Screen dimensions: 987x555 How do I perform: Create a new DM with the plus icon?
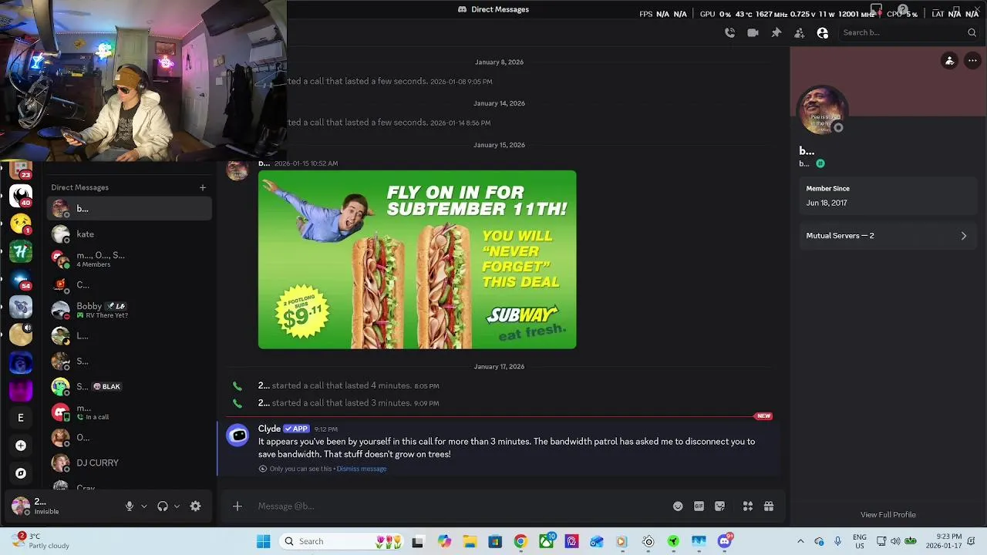click(203, 187)
